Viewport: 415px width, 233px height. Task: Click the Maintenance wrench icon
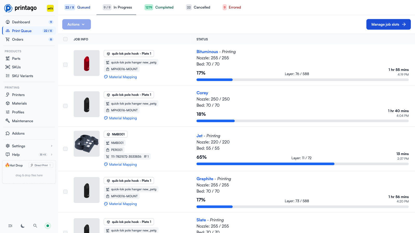(x=8, y=121)
